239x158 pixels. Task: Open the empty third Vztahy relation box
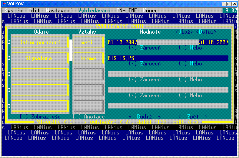(x=89, y=74)
